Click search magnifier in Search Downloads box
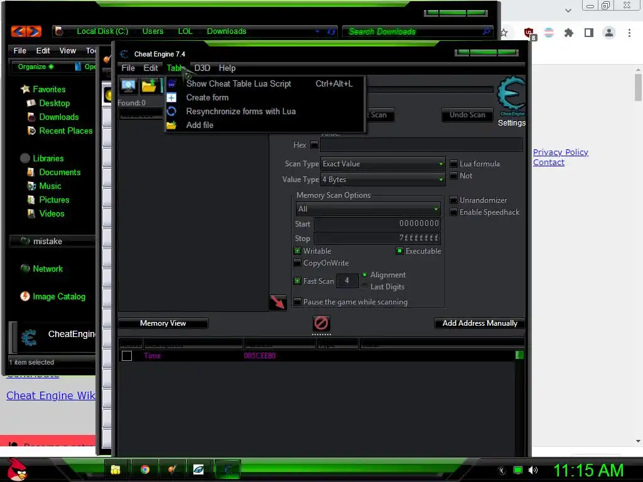The image size is (643, 482). [x=487, y=31]
